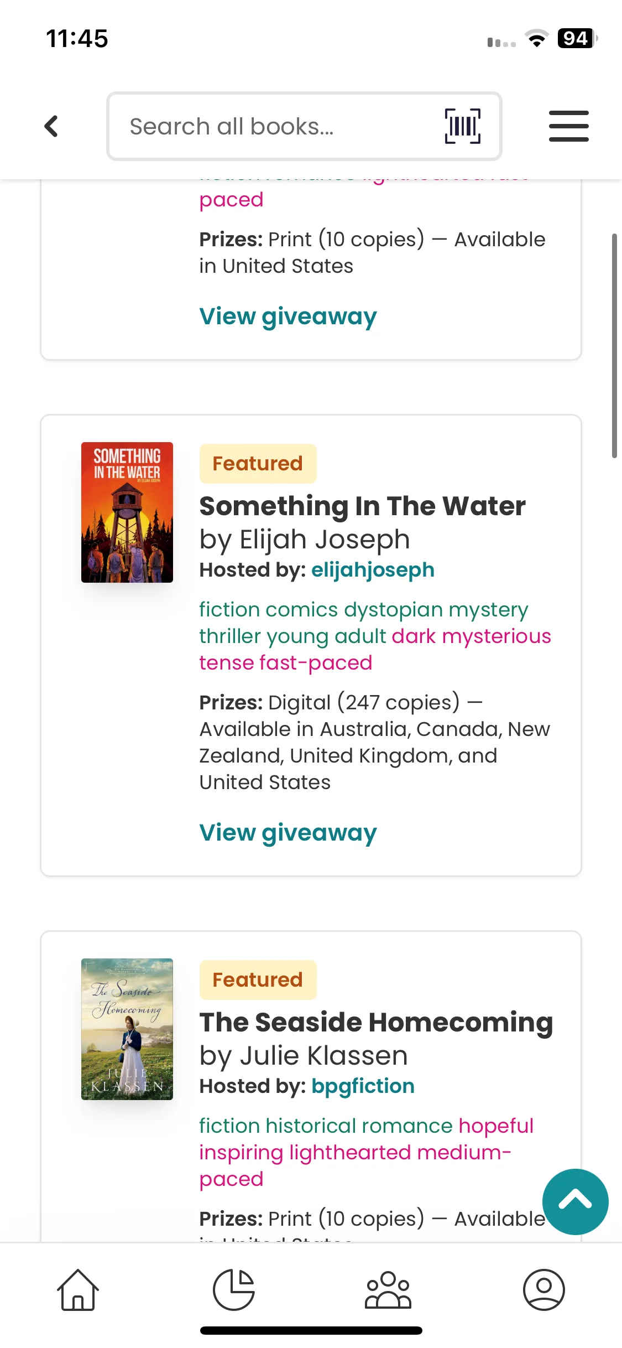Tap the topmost View giveaway link
622x1348 pixels.
288,316
